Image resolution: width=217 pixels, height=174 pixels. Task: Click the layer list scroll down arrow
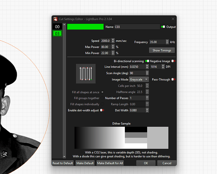click(64, 157)
